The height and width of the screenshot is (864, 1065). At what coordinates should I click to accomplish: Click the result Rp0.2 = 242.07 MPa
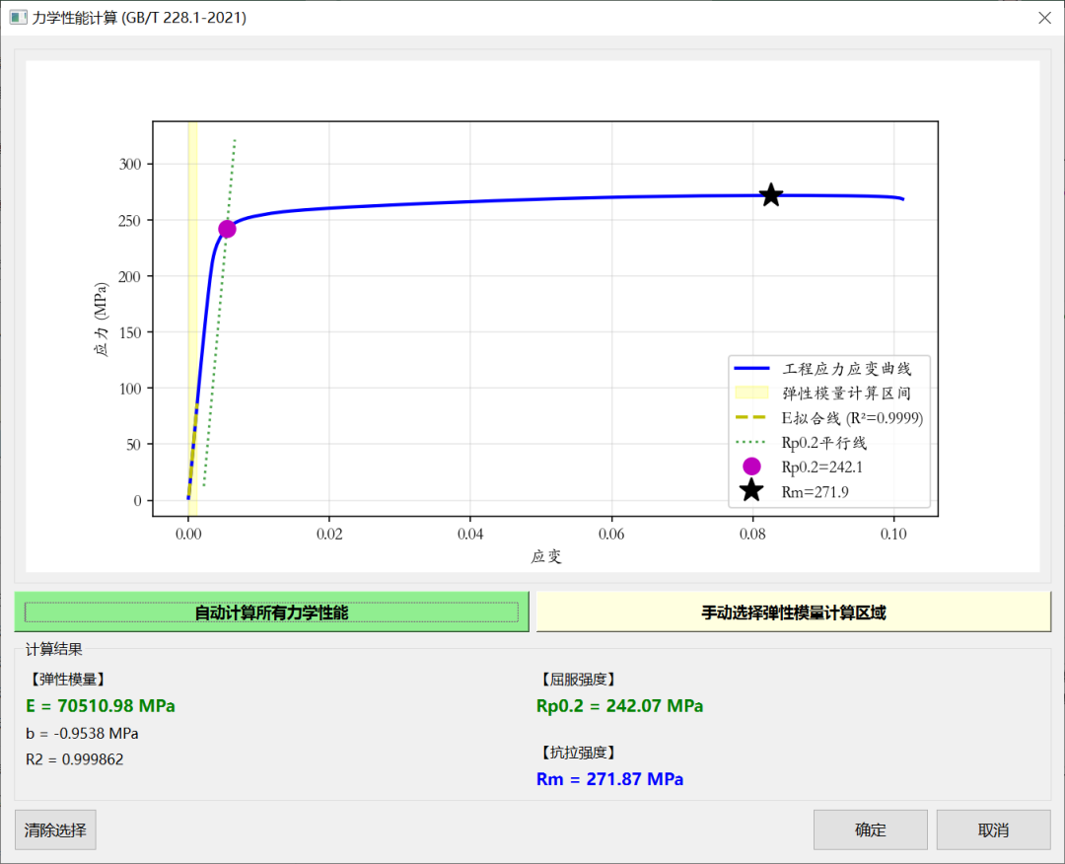(x=619, y=706)
